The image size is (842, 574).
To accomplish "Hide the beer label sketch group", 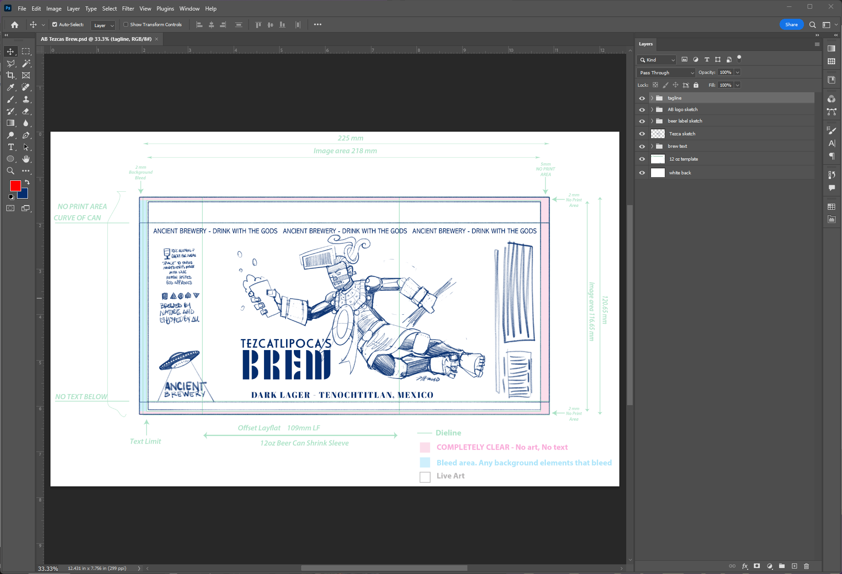I will tap(642, 121).
